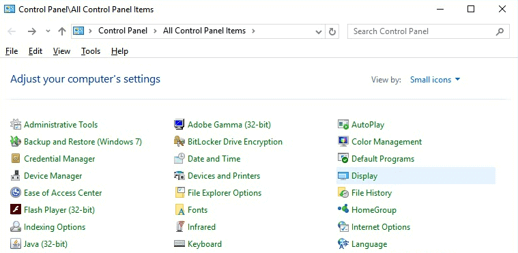
Task: Open the Fonts link
Action: tap(197, 210)
